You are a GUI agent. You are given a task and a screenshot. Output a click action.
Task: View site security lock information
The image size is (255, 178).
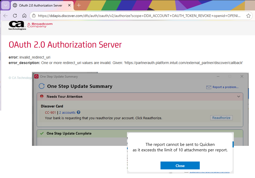pos(34,16)
